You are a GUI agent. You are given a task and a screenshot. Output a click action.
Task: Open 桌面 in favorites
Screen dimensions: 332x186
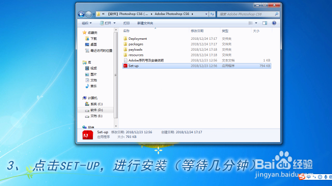click(x=93, y=44)
